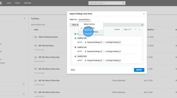The width and height of the screenshot is (177, 98).
Task: Open the S&P 500 Total Return portfolio
Action: pos(46,45)
